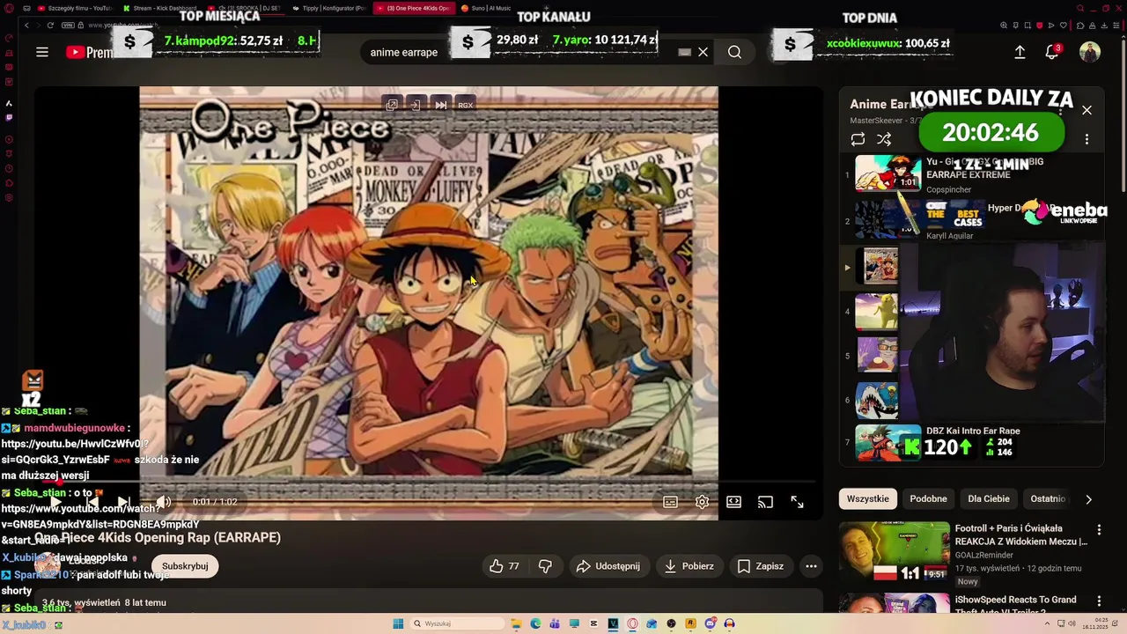Image resolution: width=1127 pixels, height=634 pixels.
Task: Play playlist item 6 shark thumbnail
Action: (877, 400)
